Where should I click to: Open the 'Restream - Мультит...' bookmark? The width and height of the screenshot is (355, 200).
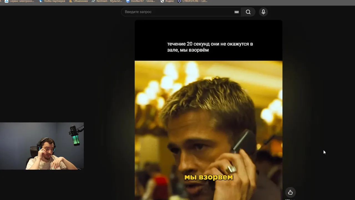(107, 1)
